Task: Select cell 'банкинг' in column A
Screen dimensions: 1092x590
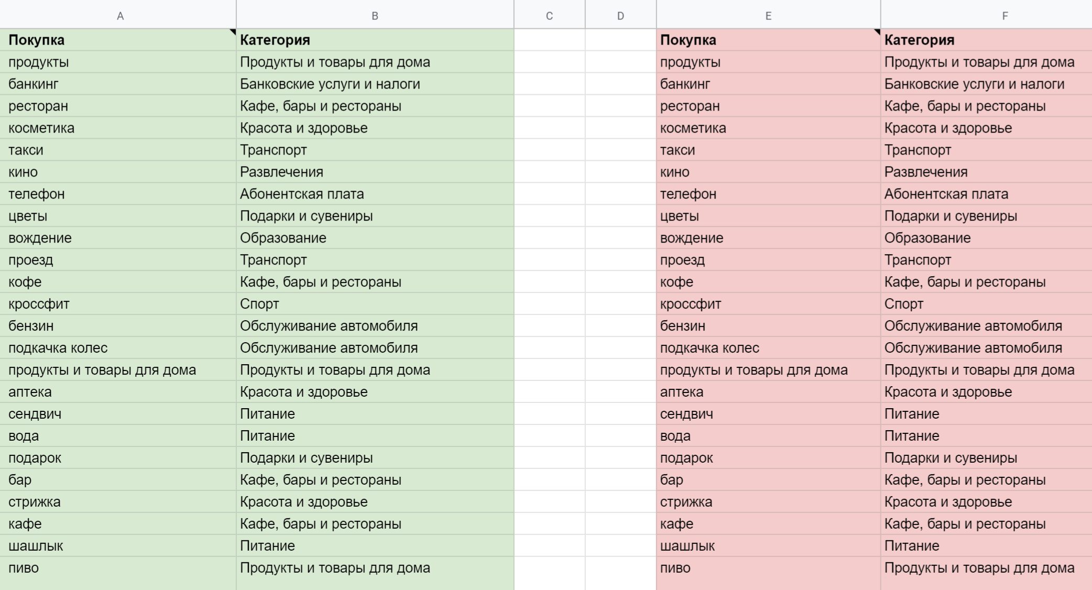Action: click(x=118, y=84)
